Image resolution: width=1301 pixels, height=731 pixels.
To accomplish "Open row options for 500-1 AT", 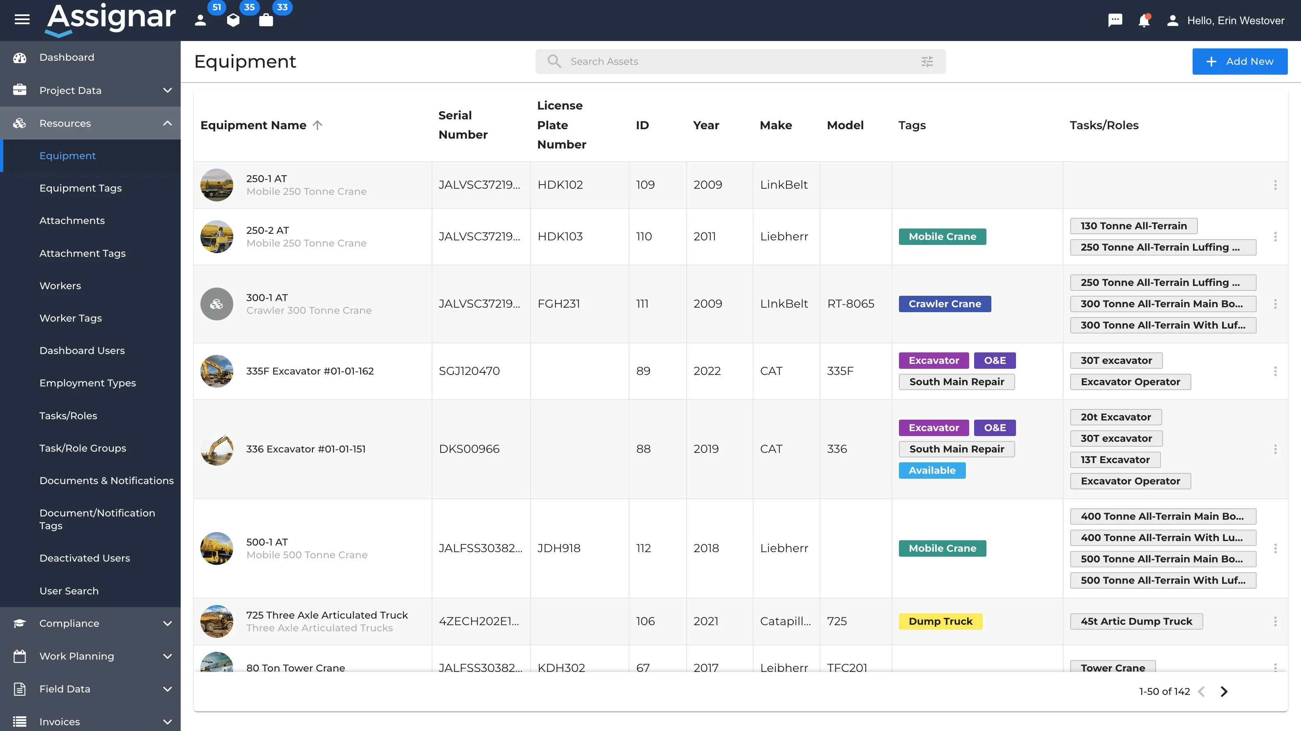I will (x=1275, y=548).
